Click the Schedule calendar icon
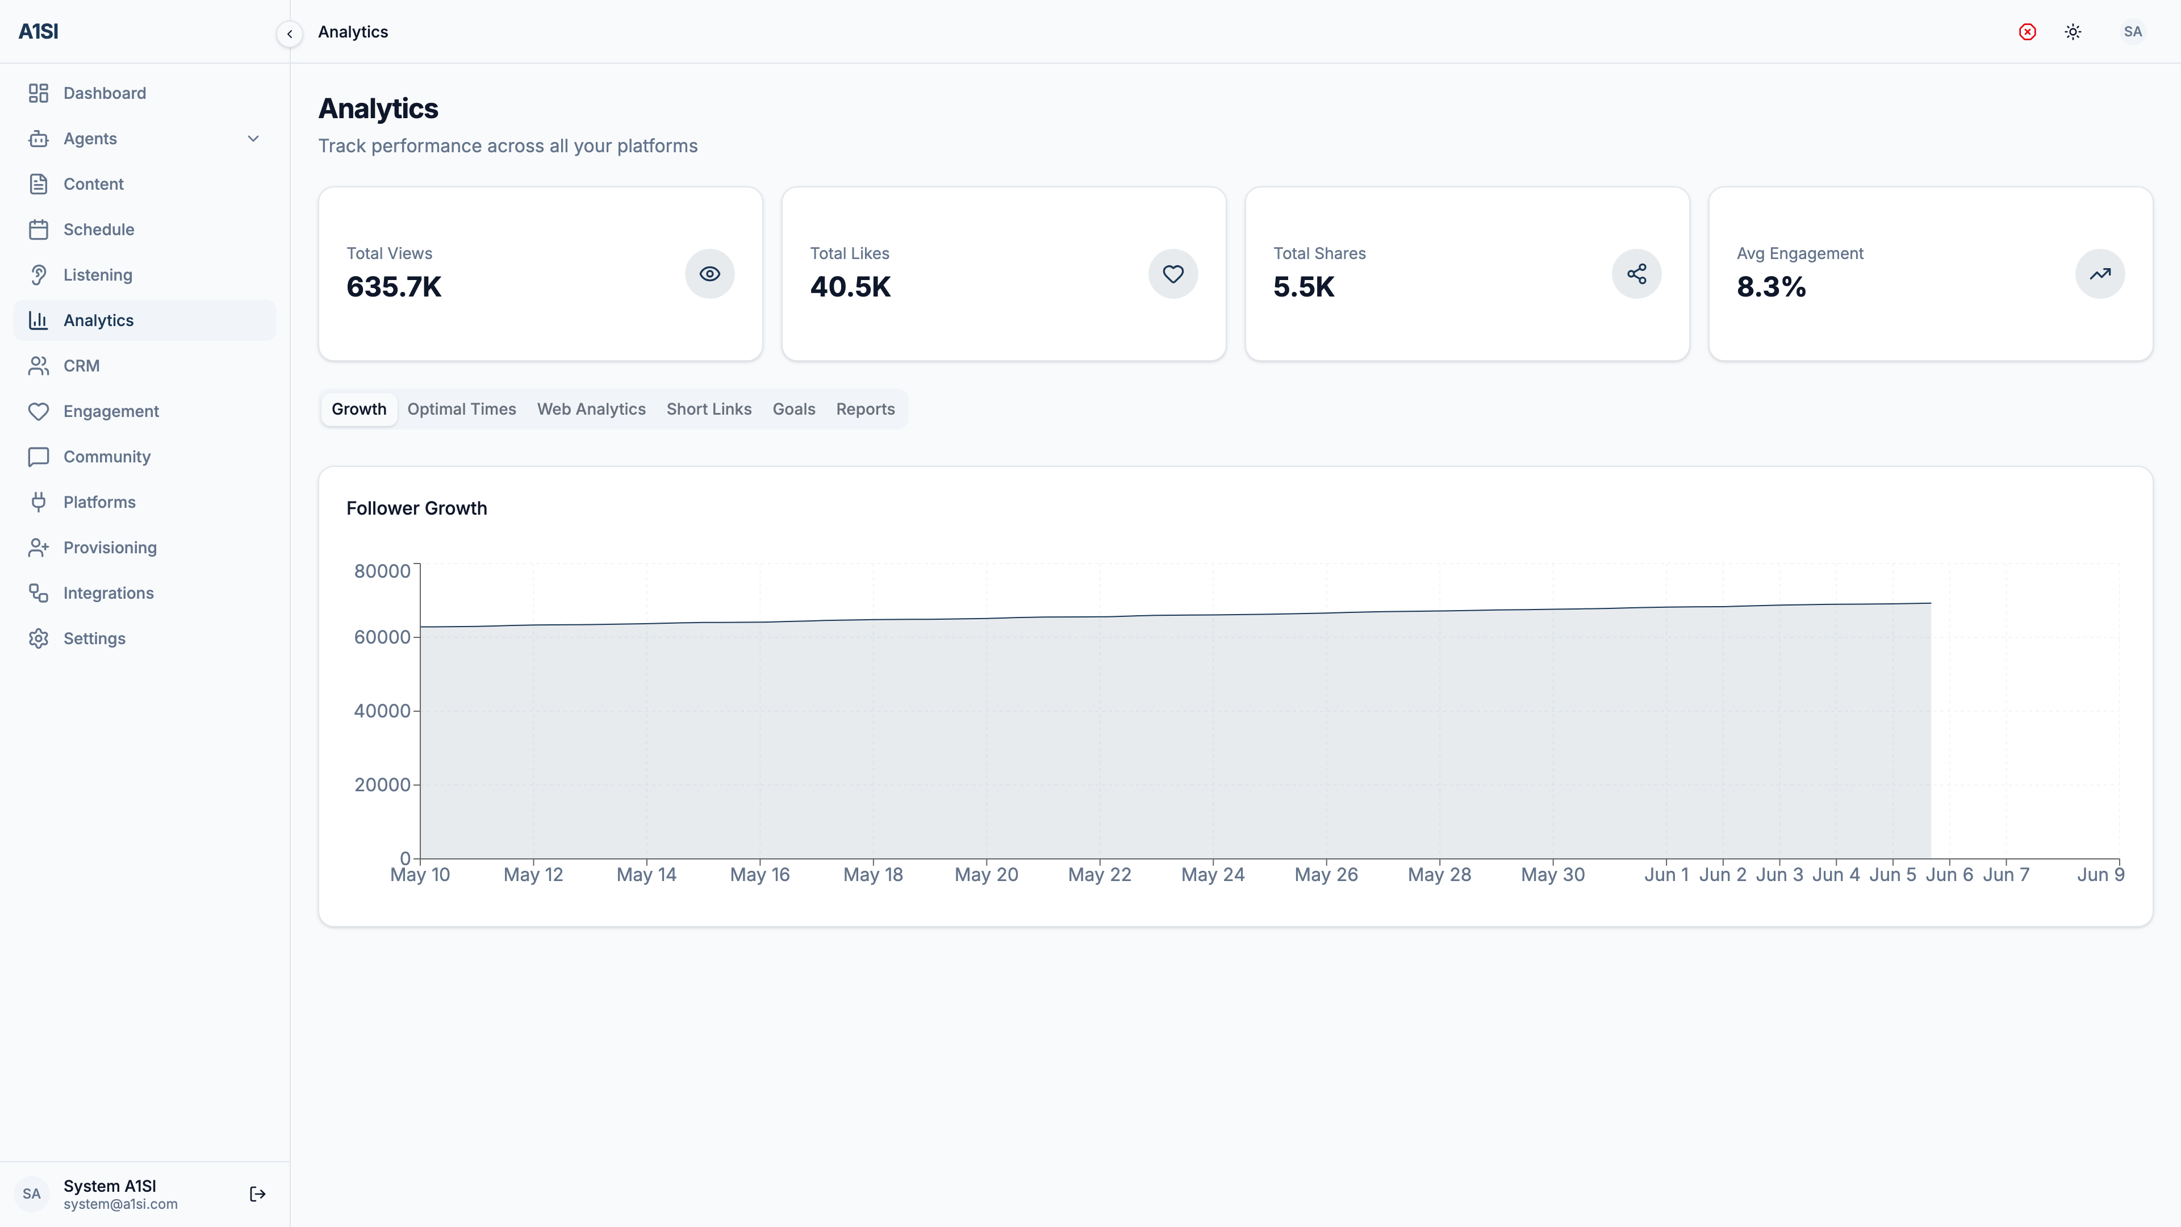 (38, 229)
